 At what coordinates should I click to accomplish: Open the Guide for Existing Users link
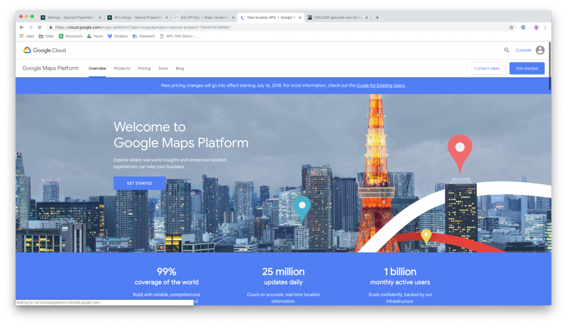pyautogui.click(x=380, y=86)
